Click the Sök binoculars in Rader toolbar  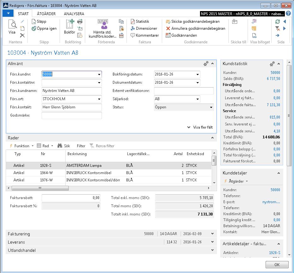point(63,146)
